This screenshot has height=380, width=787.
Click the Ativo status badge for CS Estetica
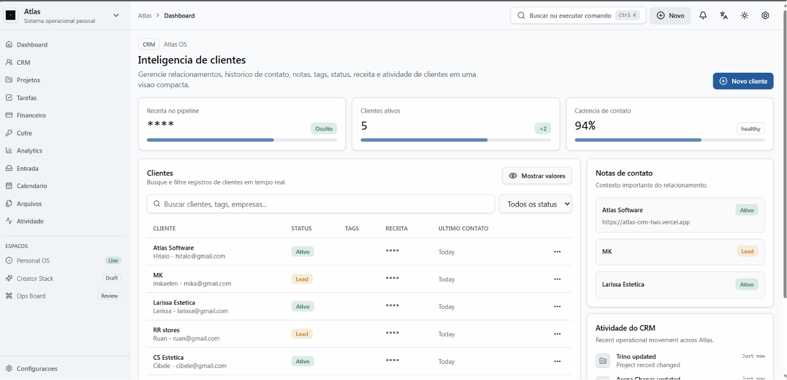coord(302,361)
